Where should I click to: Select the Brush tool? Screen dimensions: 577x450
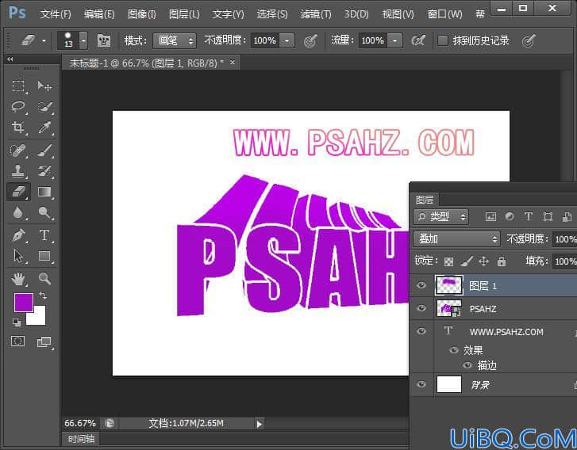[x=44, y=151]
